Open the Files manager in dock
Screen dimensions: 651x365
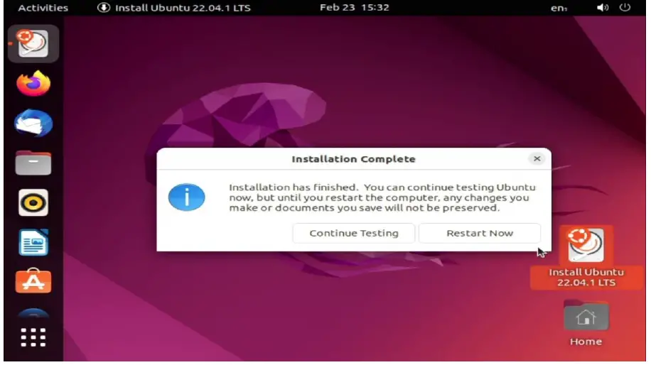point(33,163)
